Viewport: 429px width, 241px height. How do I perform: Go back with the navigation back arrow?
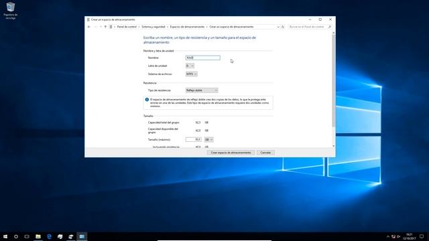click(x=89, y=27)
